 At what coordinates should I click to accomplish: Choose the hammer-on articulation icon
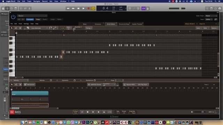click(x=50, y=28)
